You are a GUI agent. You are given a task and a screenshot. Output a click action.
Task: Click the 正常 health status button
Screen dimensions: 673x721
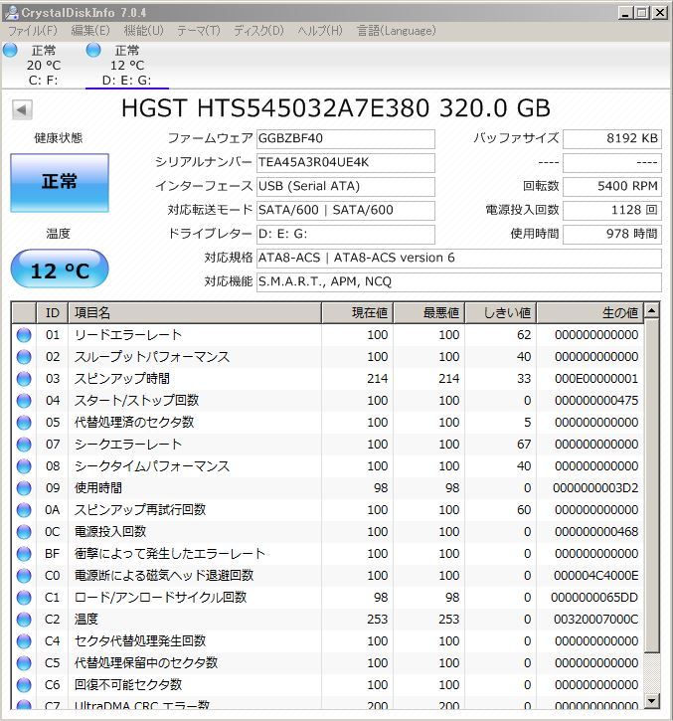point(60,183)
